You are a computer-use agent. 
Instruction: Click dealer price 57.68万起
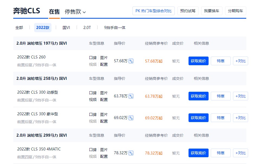[154, 61]
